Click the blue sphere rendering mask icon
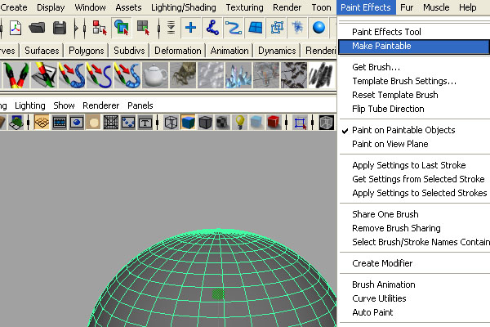This screenshot has height=327, width=490. [x=318, y=28]
